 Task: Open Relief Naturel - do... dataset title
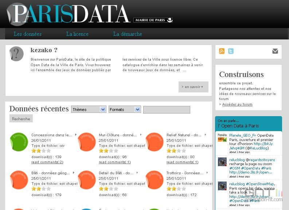(184, 135)
